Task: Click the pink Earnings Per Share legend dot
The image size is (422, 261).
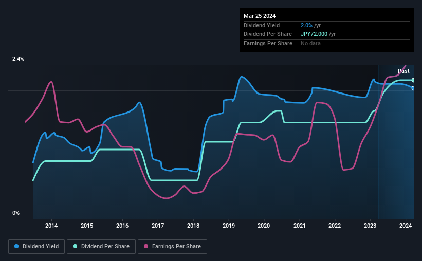Action: pos(146,246)
